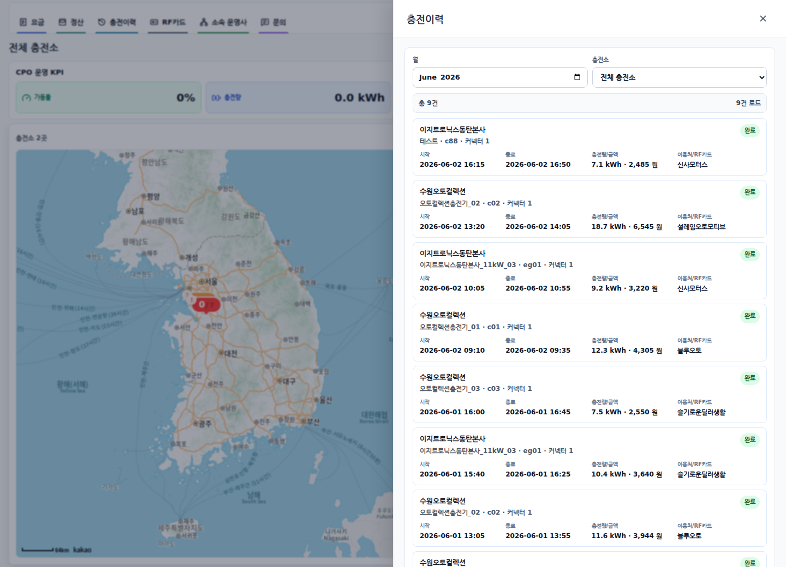Image resolution: width=786 pixels, height=567 pixels.
Task: Select 오토컬렉션충전기_03 · c03 · 커넥터 1 line
Action: 475,389
